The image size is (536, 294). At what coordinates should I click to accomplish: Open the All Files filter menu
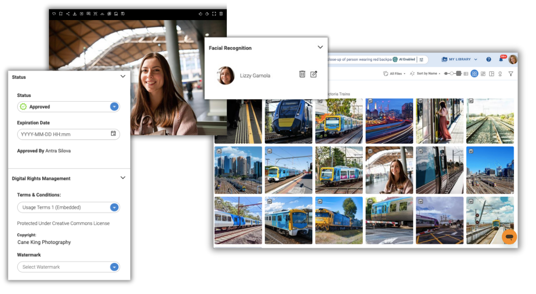395,74
